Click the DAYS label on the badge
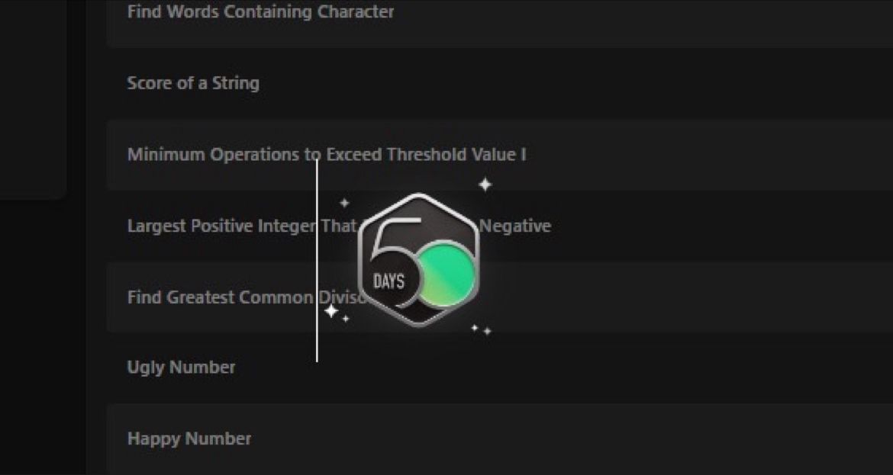 [389, 281]
